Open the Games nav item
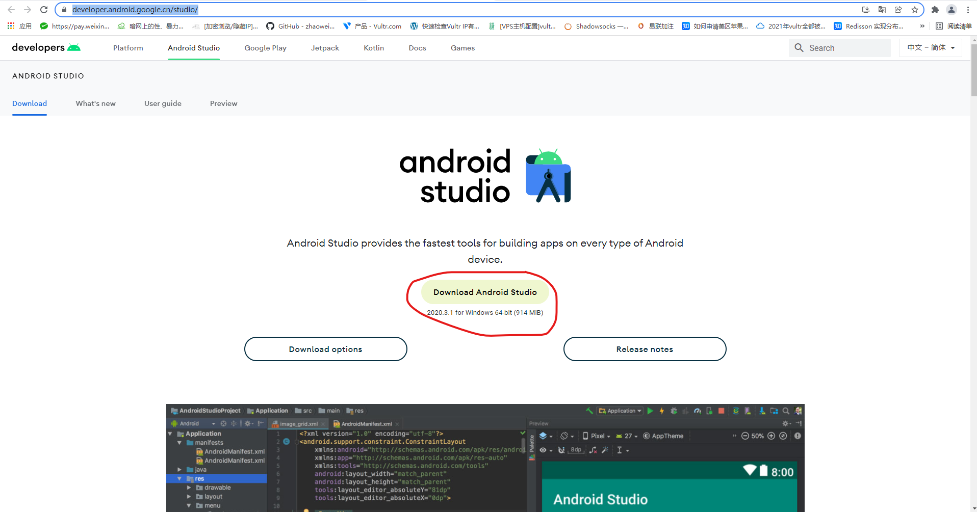Viewport: 977px width, 512px height. (x=462, y=48)
